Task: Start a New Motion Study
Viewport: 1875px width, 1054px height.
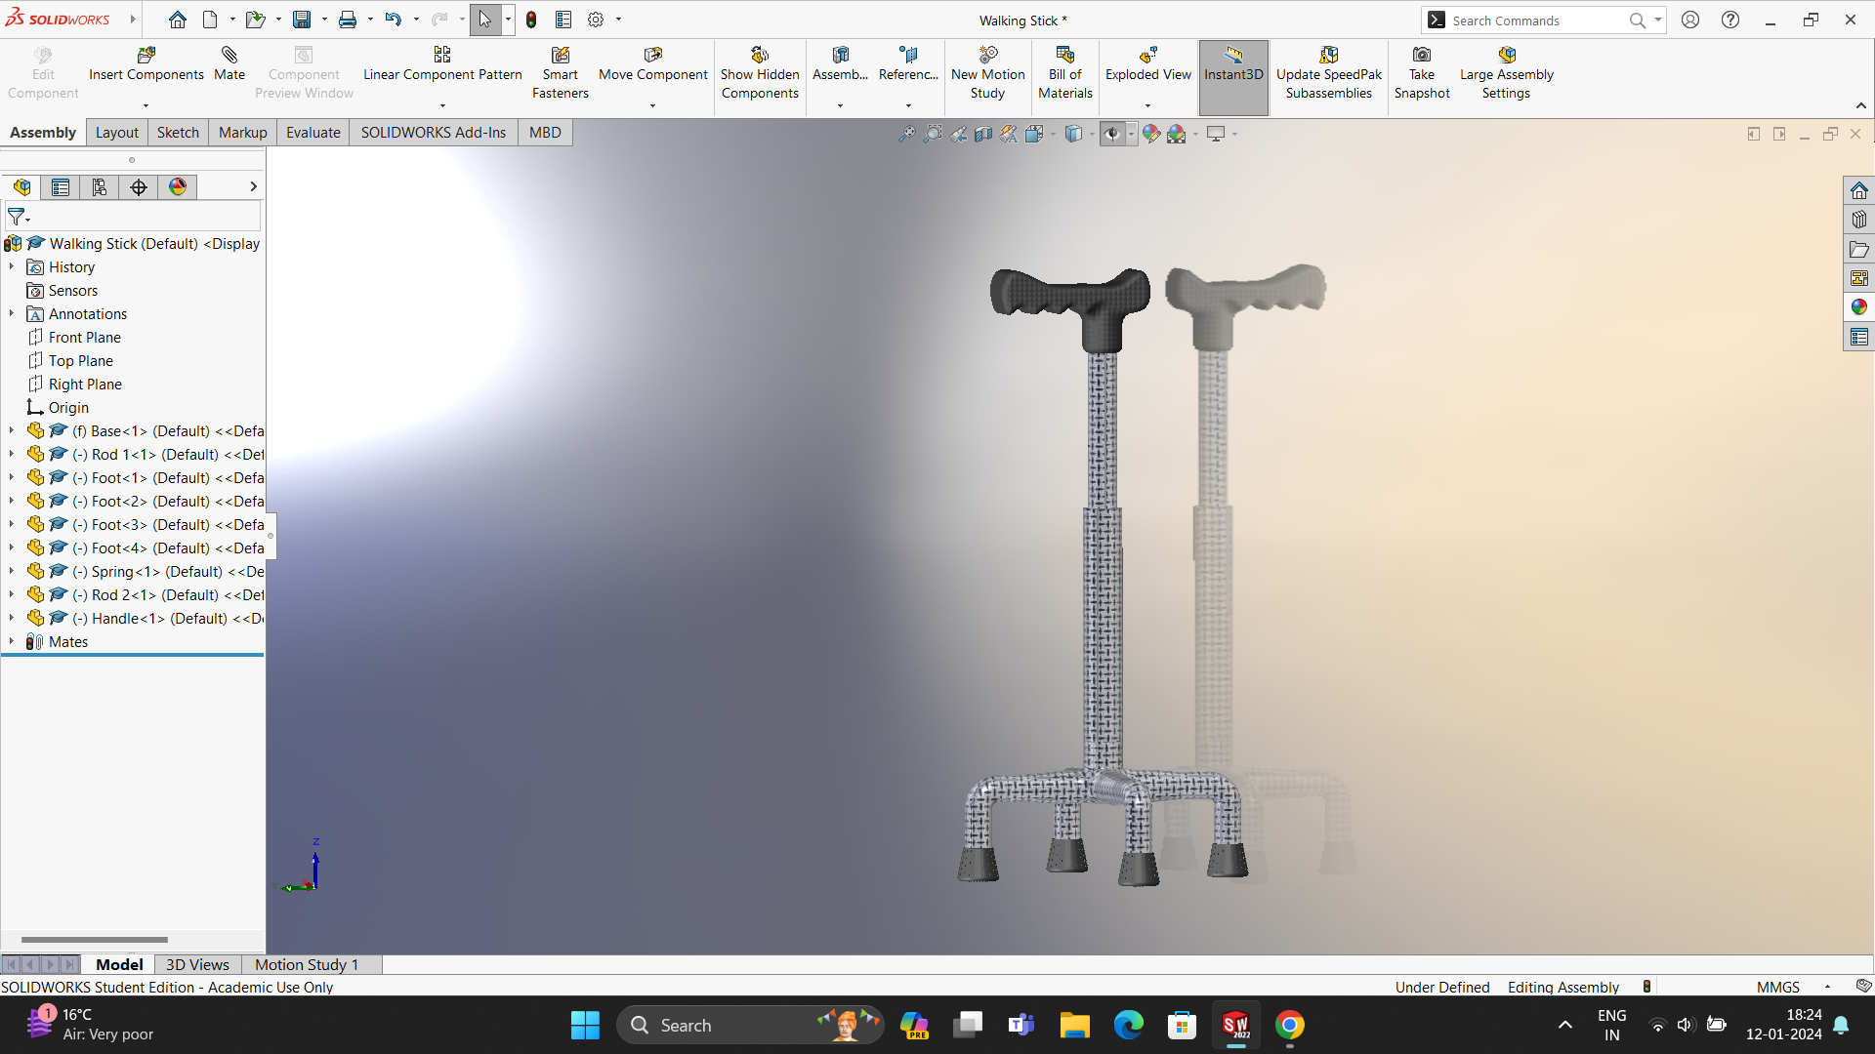Action: 987,73
